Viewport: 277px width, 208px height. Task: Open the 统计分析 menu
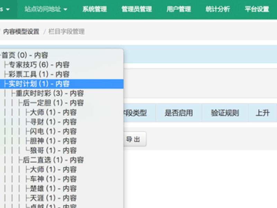218,9
